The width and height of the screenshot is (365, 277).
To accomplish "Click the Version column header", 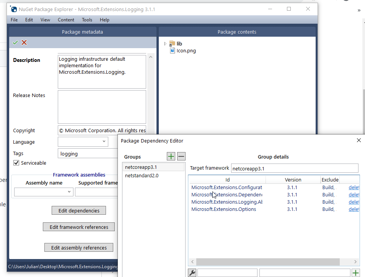I will point(293,180).
